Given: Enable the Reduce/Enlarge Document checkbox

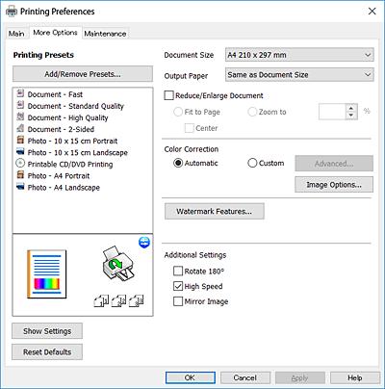Looking at the screenshot, I should [168, 95].
